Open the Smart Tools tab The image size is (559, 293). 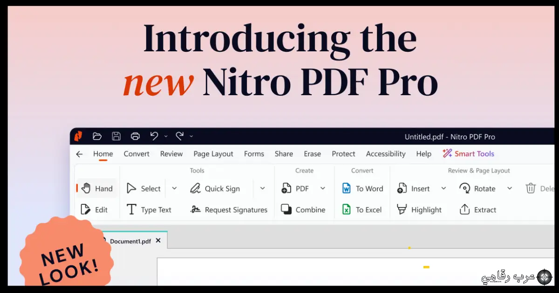(x=468, y=154)
